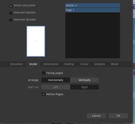Switch to the Bleed tab
The height and width of the screenshot is (124, 135).
(115, 64)
